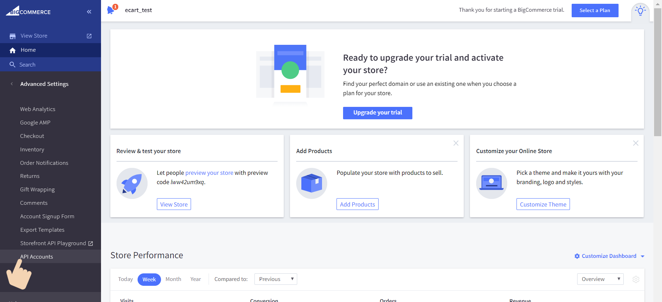Select the Year time range
Screen dimensions: 662x302
pyautogui.click(x=195, y=279)
